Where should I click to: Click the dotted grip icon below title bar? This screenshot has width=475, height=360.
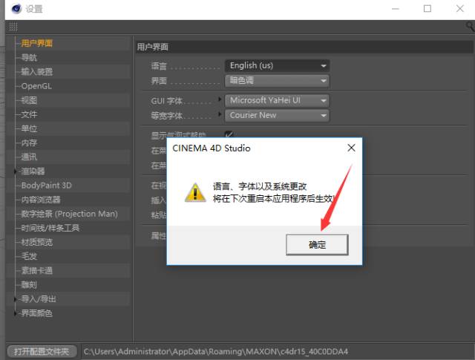tap(13, 26)
